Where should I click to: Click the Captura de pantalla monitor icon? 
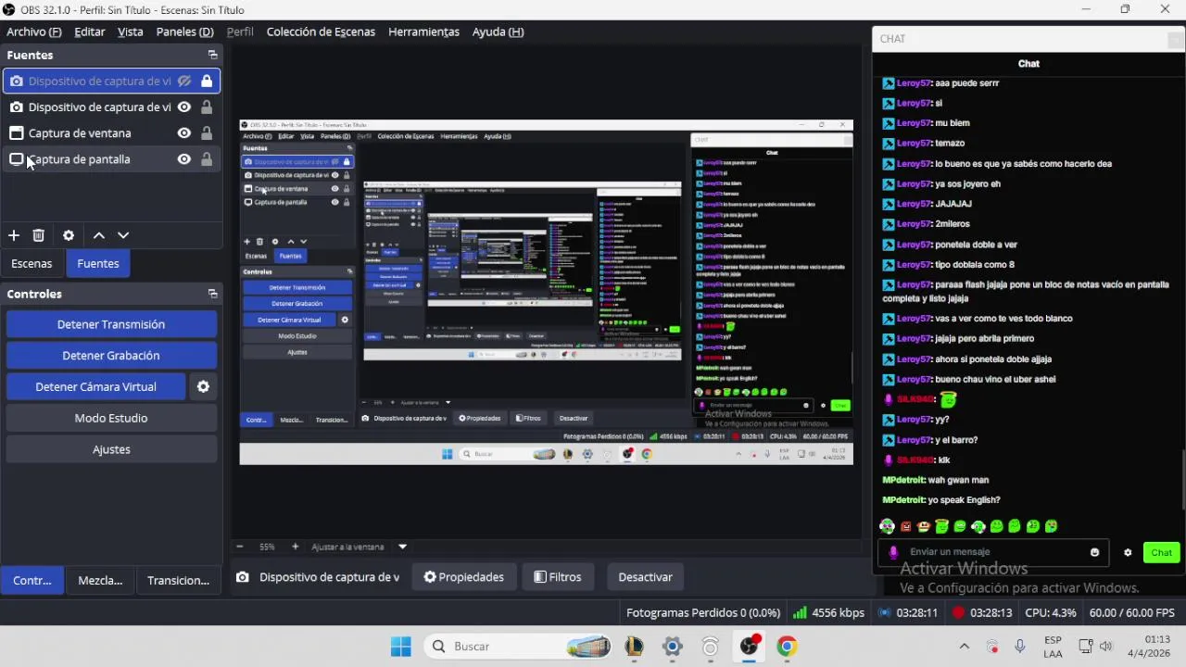(x=16, y=159)
